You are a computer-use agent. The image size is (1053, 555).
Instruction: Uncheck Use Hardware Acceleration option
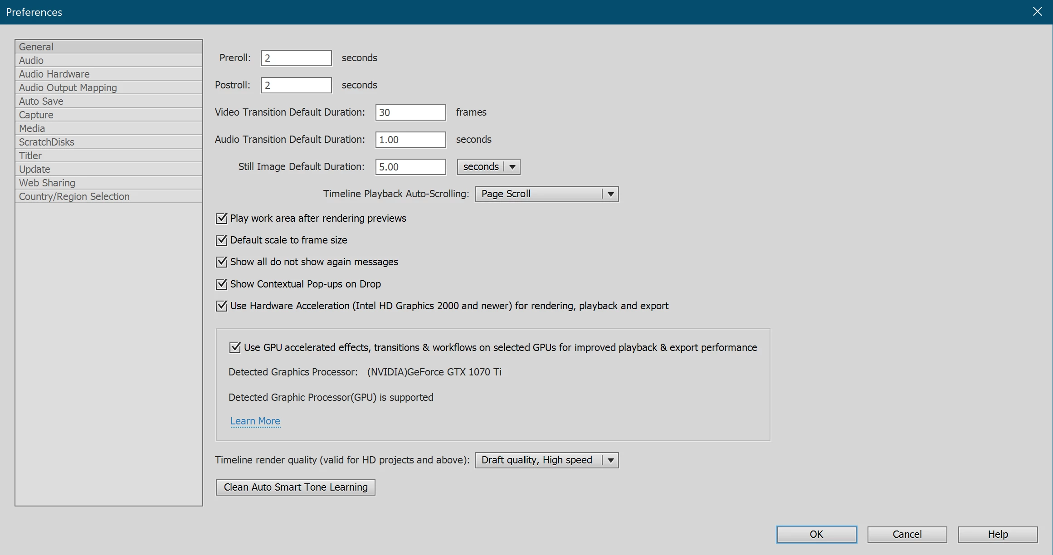(x=221, y=306)
